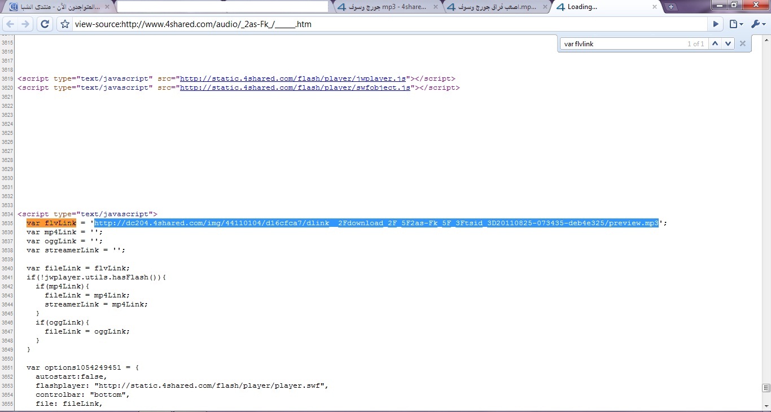This screenshot has width=771, height=412.
Task: Reload the current page
Action: point(45,24)
